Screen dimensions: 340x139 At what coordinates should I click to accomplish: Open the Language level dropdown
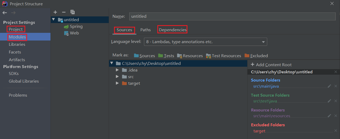(x=205, y=42)
